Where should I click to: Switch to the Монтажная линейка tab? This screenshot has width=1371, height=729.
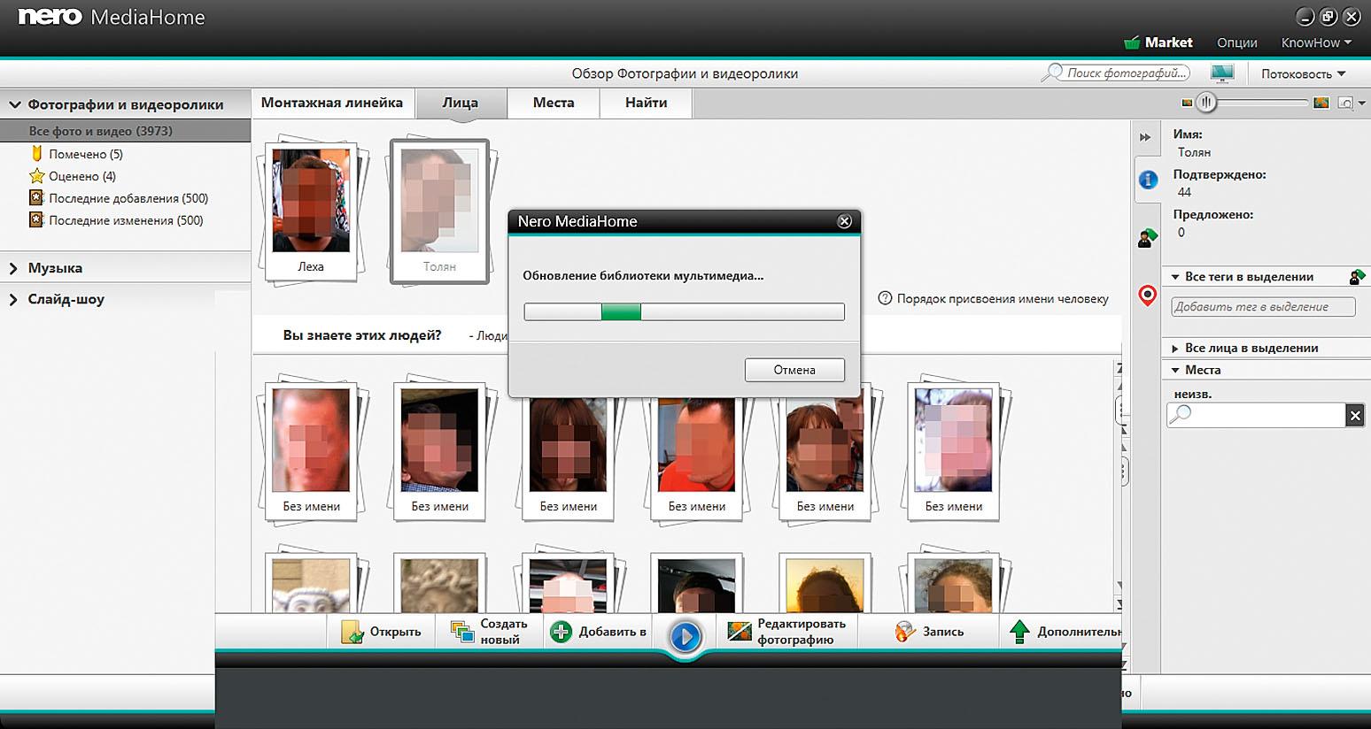(332, 103)
